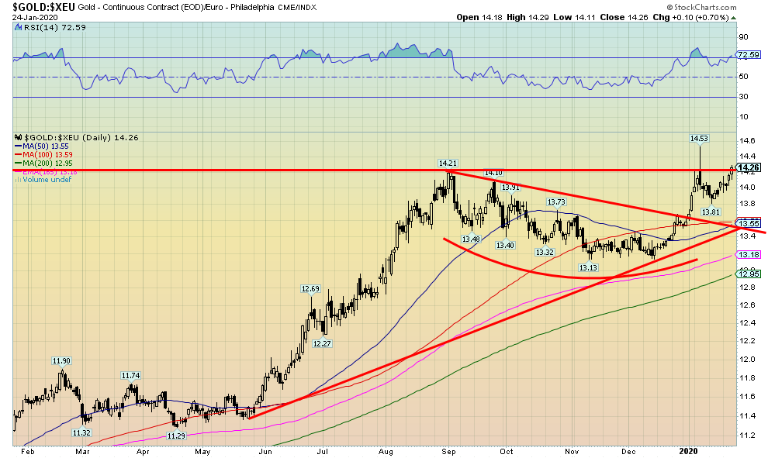Click the 12.69 price label in June
768x458 pixels.
pos(310,289)
